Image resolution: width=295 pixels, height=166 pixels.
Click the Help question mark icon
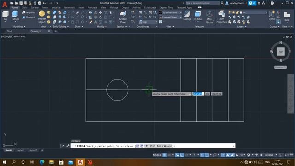click(272, 3)
